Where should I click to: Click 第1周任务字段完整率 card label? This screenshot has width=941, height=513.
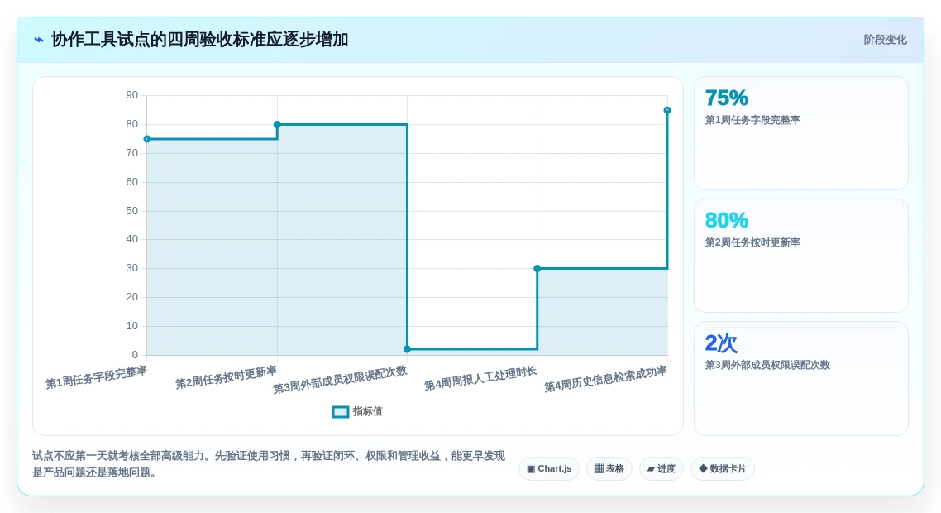[x=752, y=120]
